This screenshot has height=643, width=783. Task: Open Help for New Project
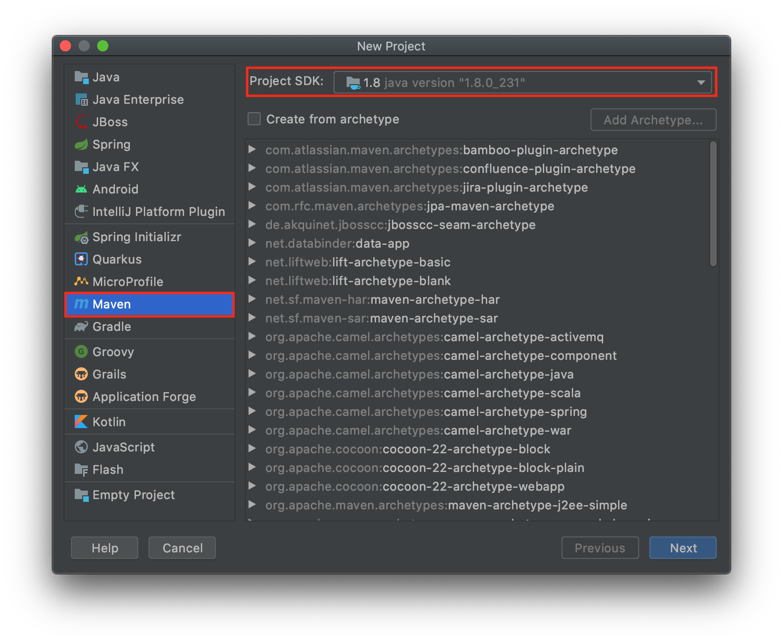point(105,548)
